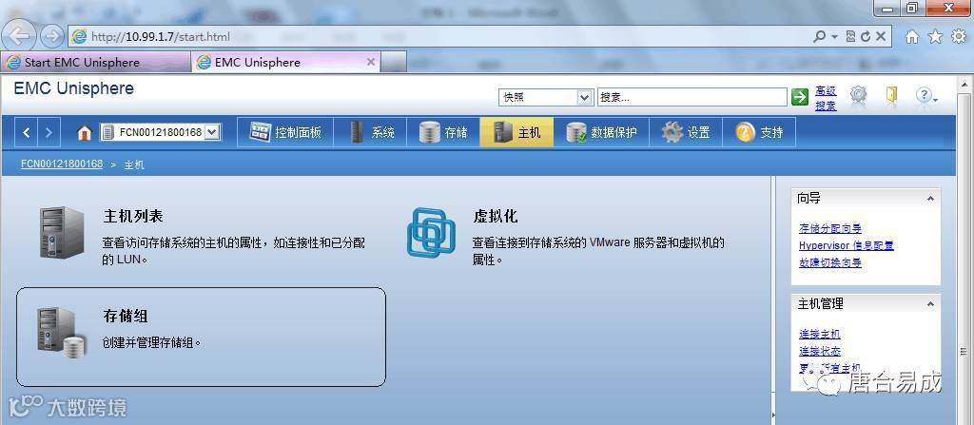This screenshot has width=974, height=425.
Task: Open Unisphere preferences gear icon
Action: click(x=858, y=94)
